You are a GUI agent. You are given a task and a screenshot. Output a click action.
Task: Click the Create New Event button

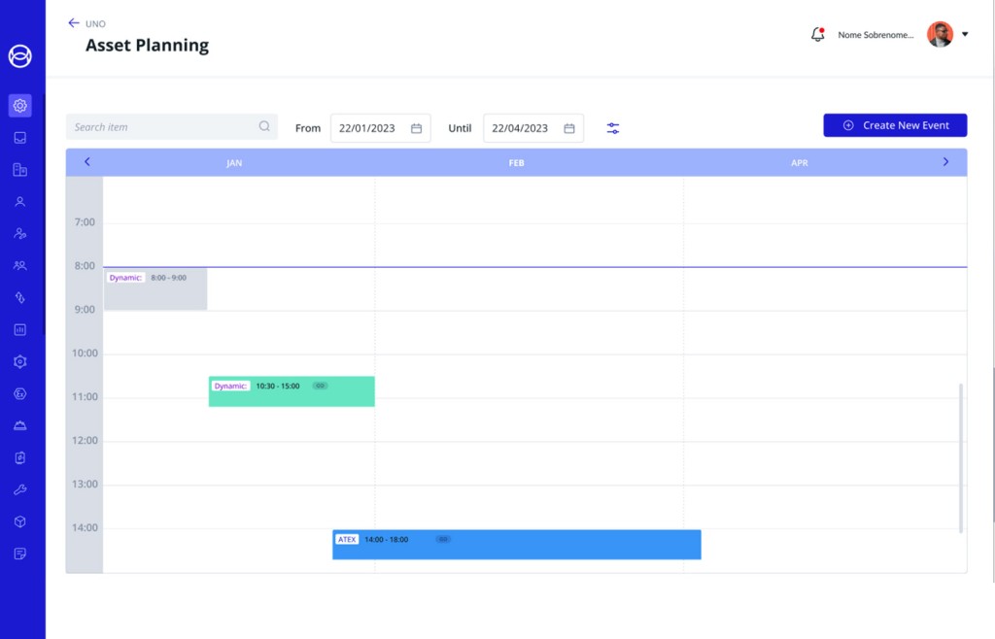point(894,125)
